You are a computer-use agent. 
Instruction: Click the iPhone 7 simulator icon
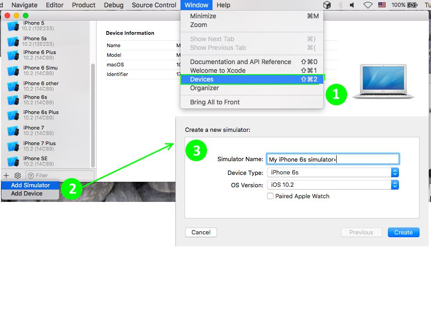13,130
